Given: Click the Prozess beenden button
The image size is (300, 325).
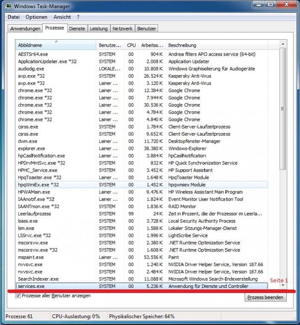Looking at the screenshot, I should click(x=265, y=297).
